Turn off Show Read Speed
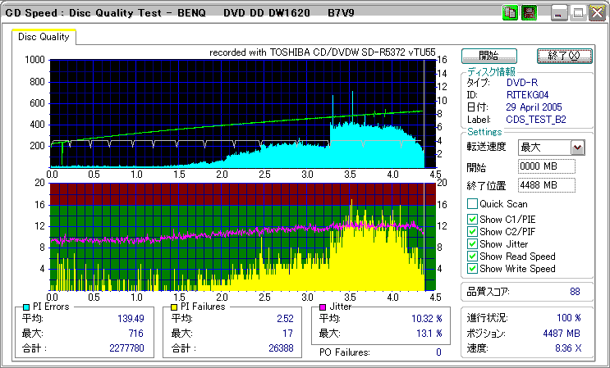 (x=472, y=257)
